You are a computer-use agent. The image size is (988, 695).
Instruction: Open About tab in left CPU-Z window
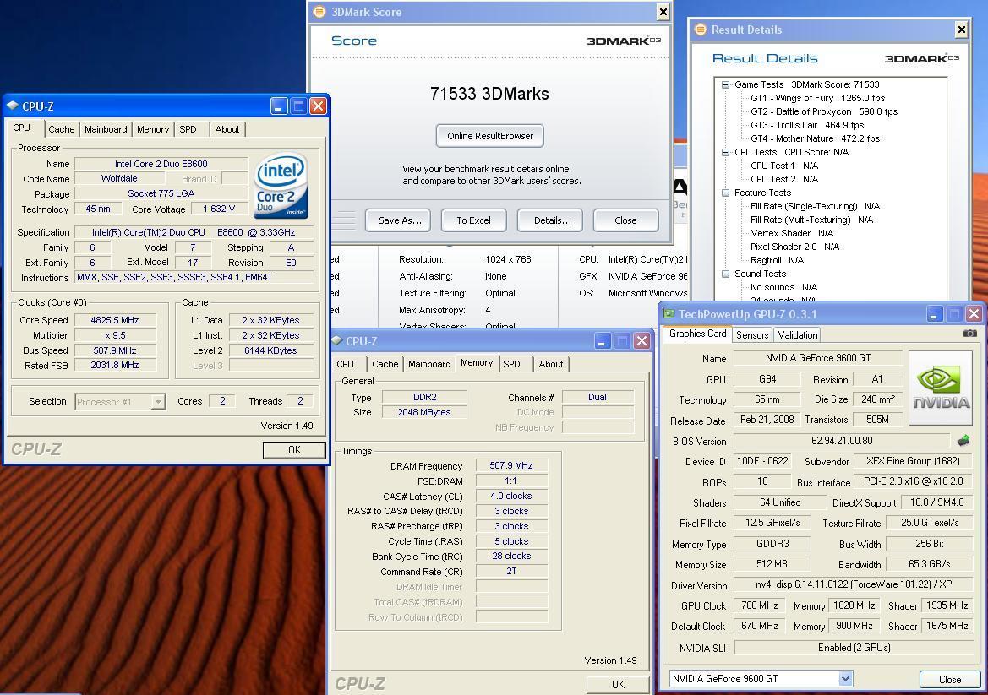pyautogui.click(x=227, y=129)
